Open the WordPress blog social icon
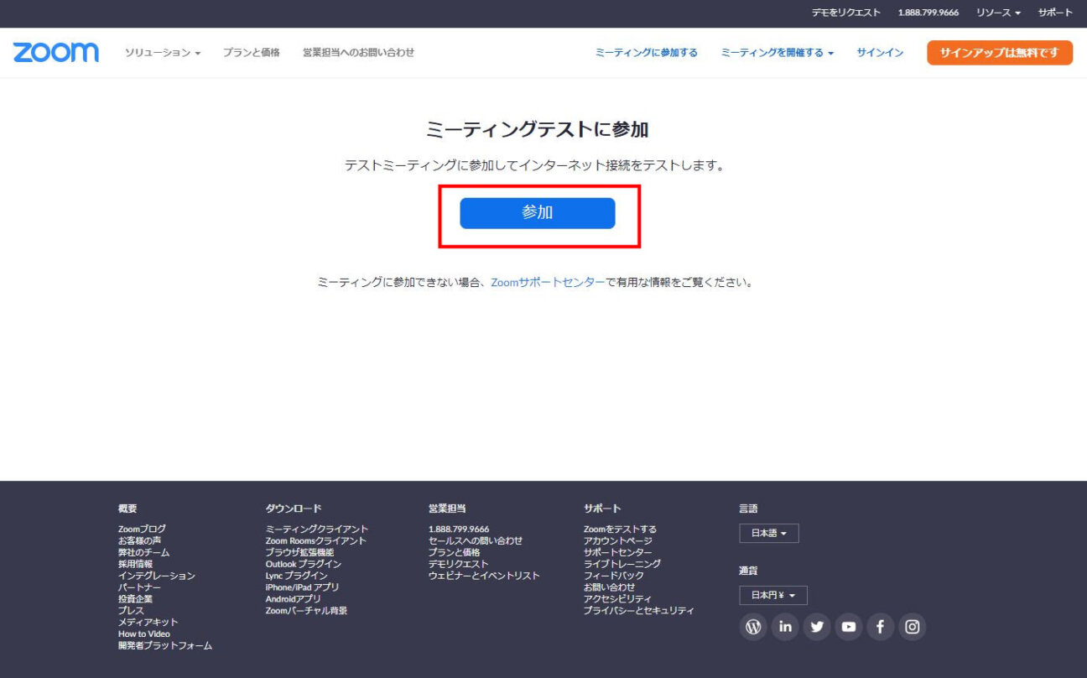 [x=753, y=627]
